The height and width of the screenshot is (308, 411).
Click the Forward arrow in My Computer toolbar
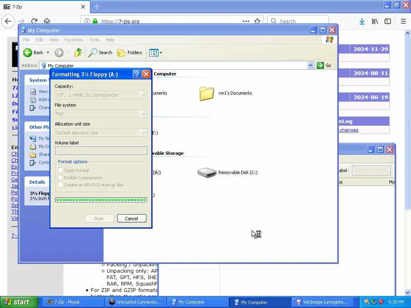[x=59, y=53]
